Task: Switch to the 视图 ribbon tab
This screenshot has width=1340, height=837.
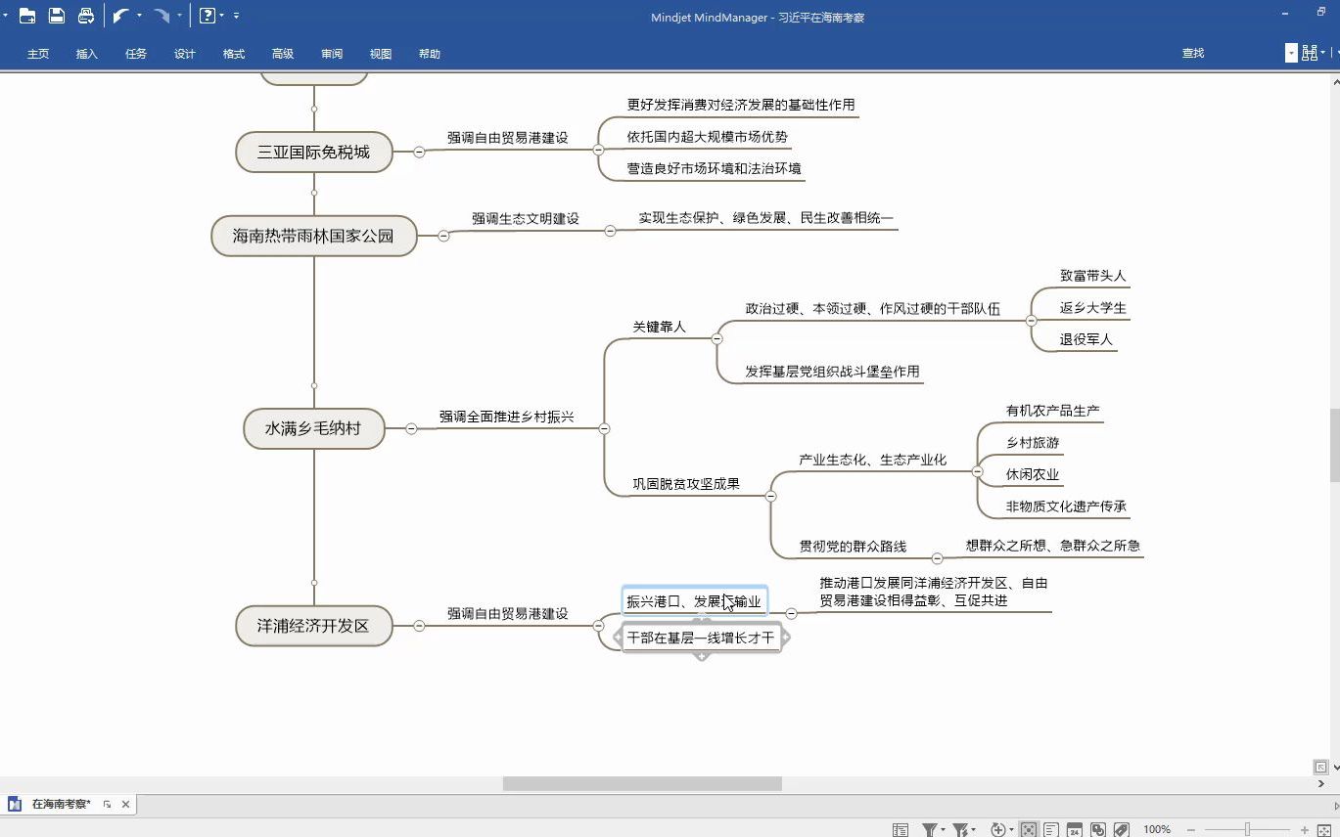Action: click(x=381, y=54)
